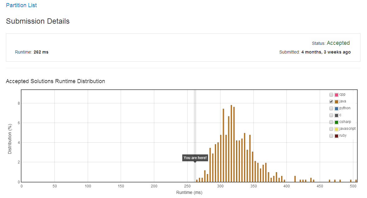Click the Accepted status text
Screen dimensions: 367x198
(338, 43)
